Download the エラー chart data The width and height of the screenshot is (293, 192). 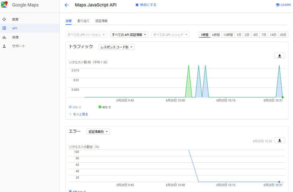pos(279,140)
